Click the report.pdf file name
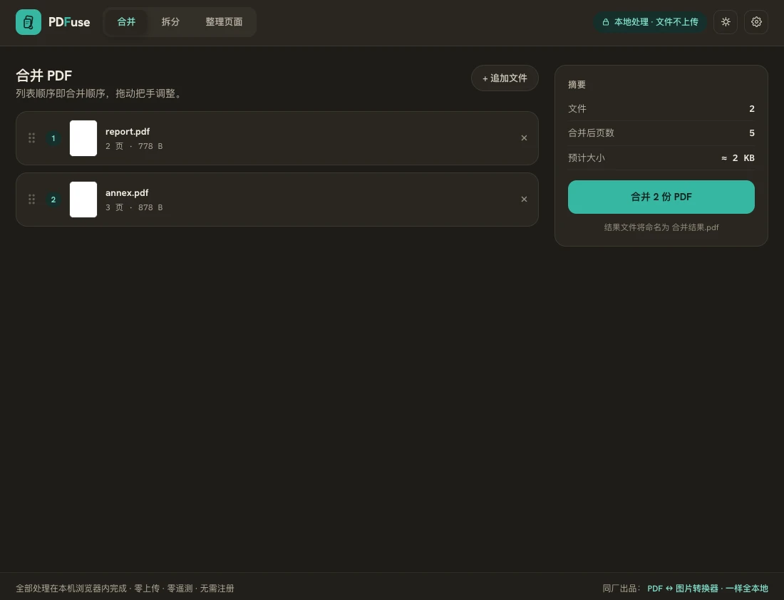The image size is (784, 600). pyautogui.click(x=128, y=132)
